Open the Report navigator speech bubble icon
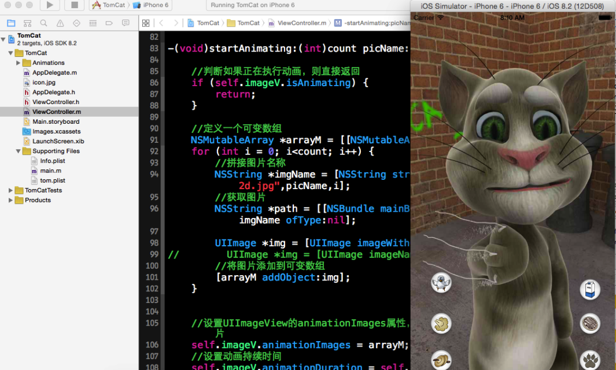 126,23
